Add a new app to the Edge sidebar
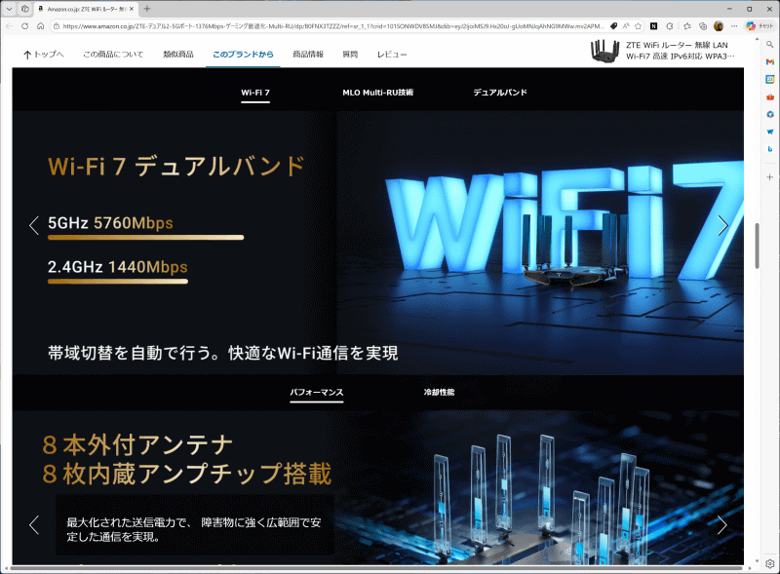 tap(770, 176)
